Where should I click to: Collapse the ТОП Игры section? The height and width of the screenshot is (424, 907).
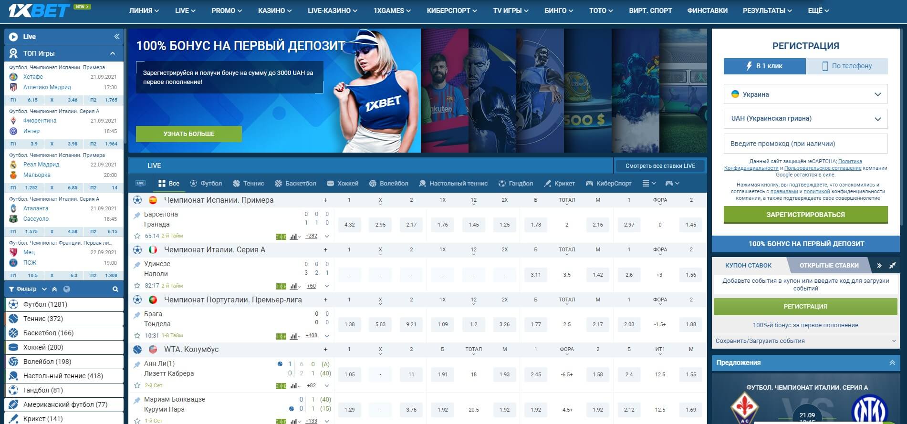(x=113, y=53)
